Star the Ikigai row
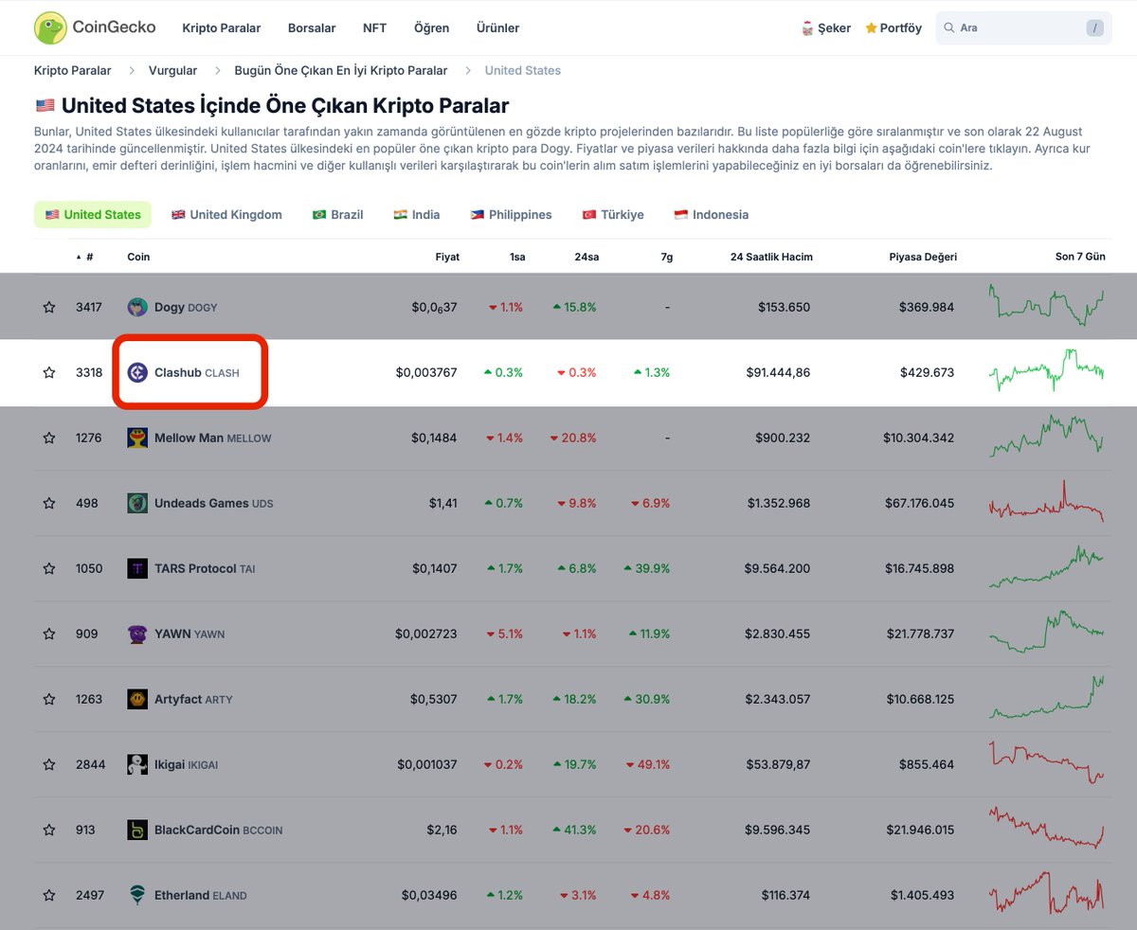This screenshot has width=1137, height=930. pyautogui.click(x=49, y=764)
